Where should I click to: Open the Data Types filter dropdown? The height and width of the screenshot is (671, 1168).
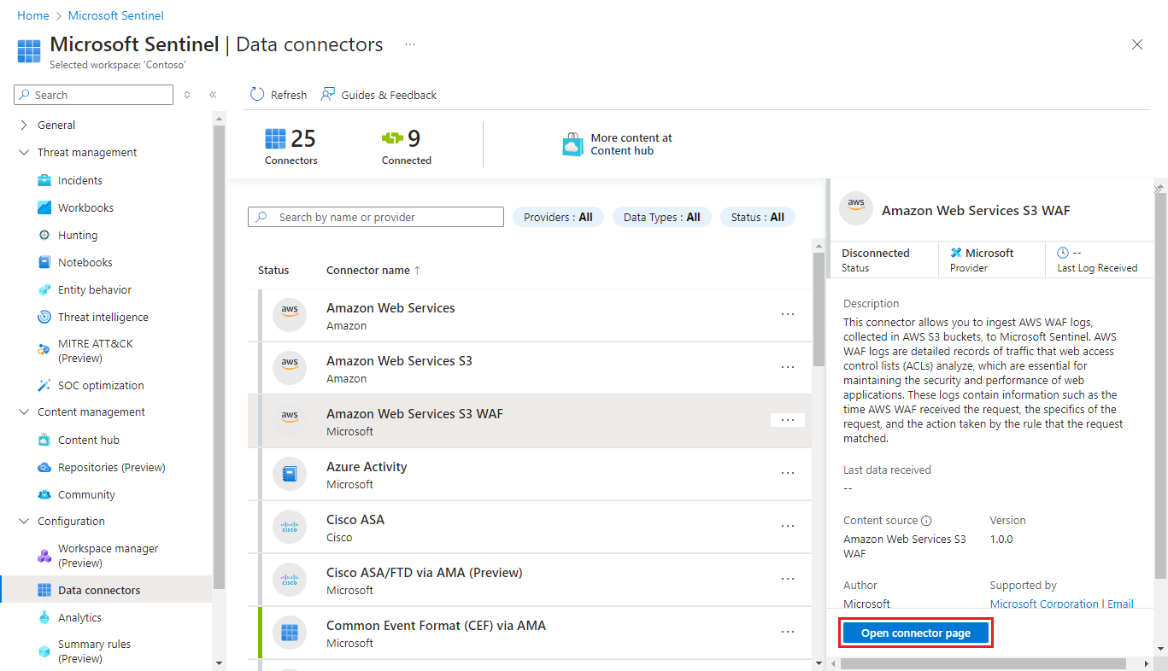click(661, 217)
